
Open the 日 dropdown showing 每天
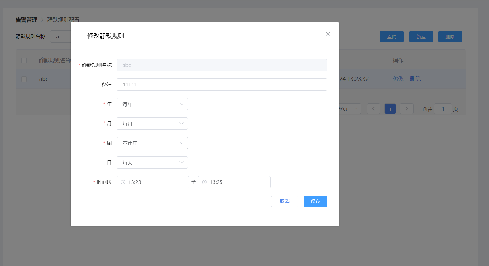(152, 162)
